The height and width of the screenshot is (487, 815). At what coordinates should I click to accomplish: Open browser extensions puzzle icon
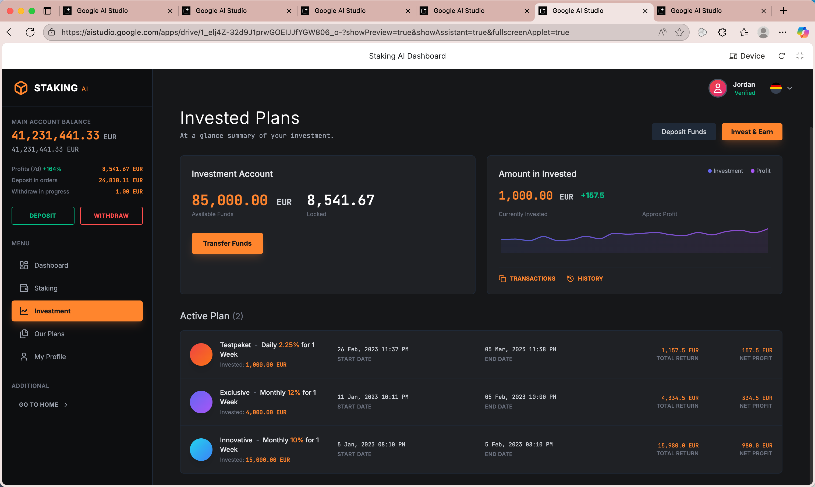[722, 32]
